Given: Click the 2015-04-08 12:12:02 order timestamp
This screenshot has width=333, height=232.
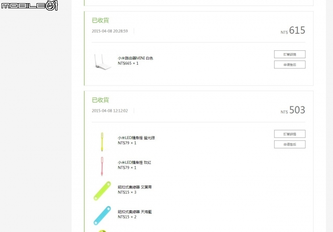Looking at the screenshot, I should point(110,111).
